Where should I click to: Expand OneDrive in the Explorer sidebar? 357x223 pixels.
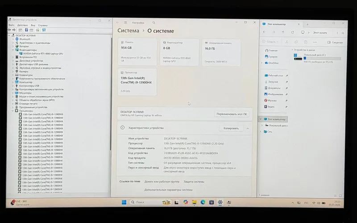(262, 63)
